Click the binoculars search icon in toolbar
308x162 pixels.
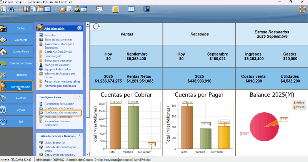pos(12,9)
